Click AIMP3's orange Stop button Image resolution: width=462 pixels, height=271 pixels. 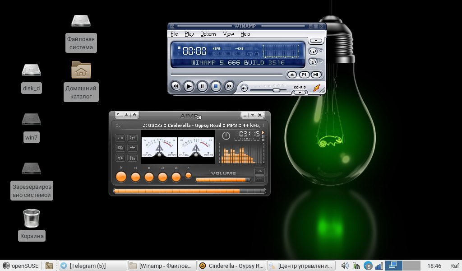point(149,177)
